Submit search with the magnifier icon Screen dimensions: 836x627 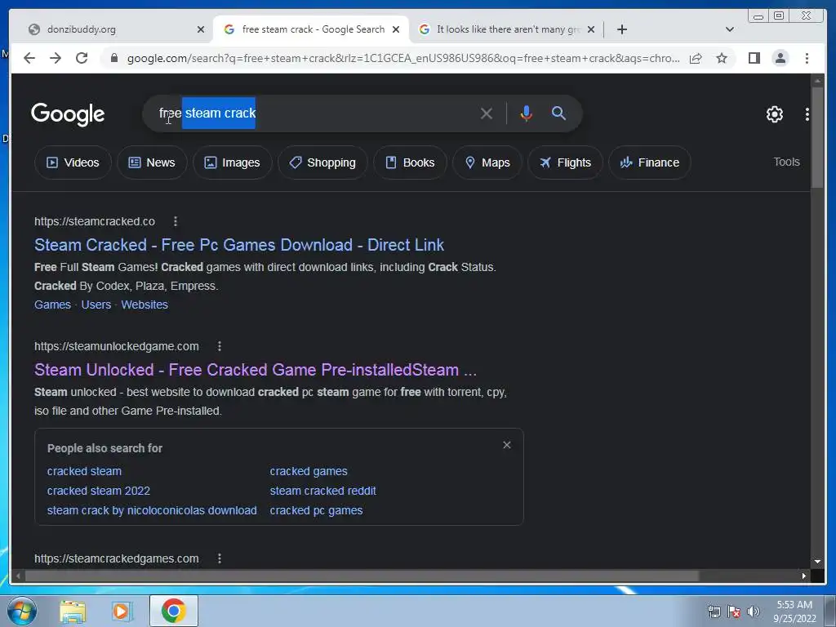point(558,113)
